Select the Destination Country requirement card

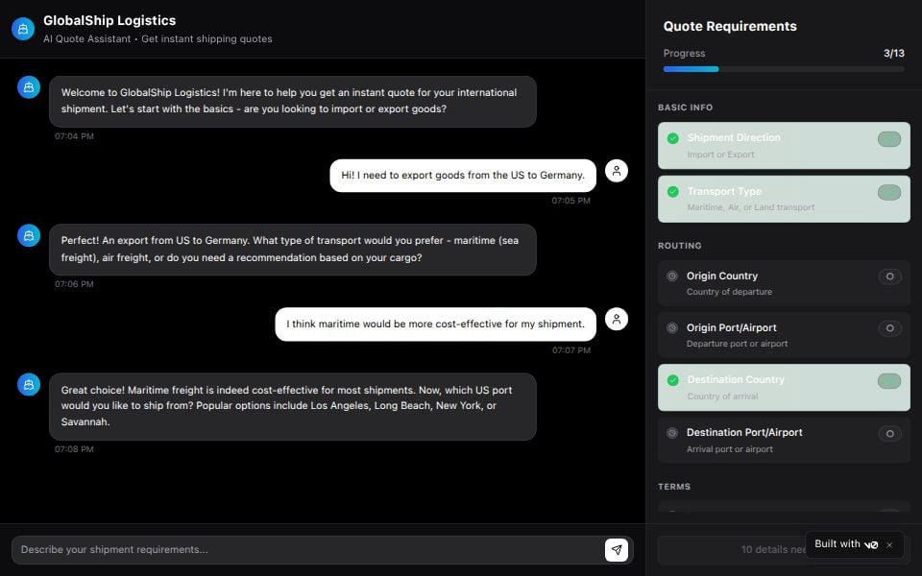coord(784,387)
